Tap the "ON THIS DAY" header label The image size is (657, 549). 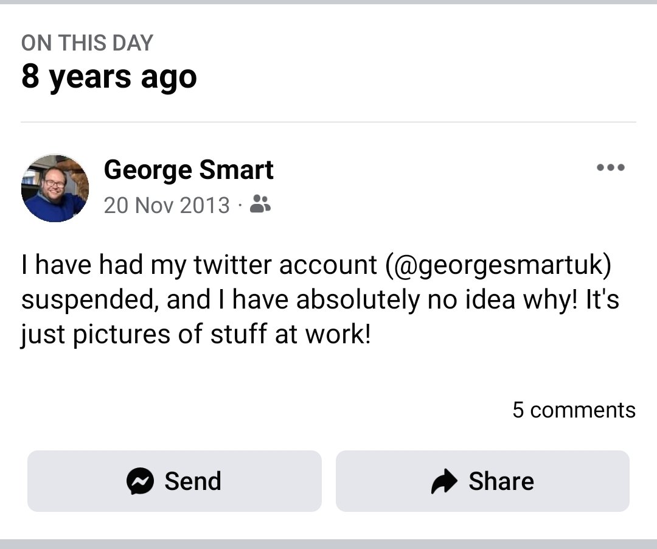pyautogui.click(x=87, y=43)
